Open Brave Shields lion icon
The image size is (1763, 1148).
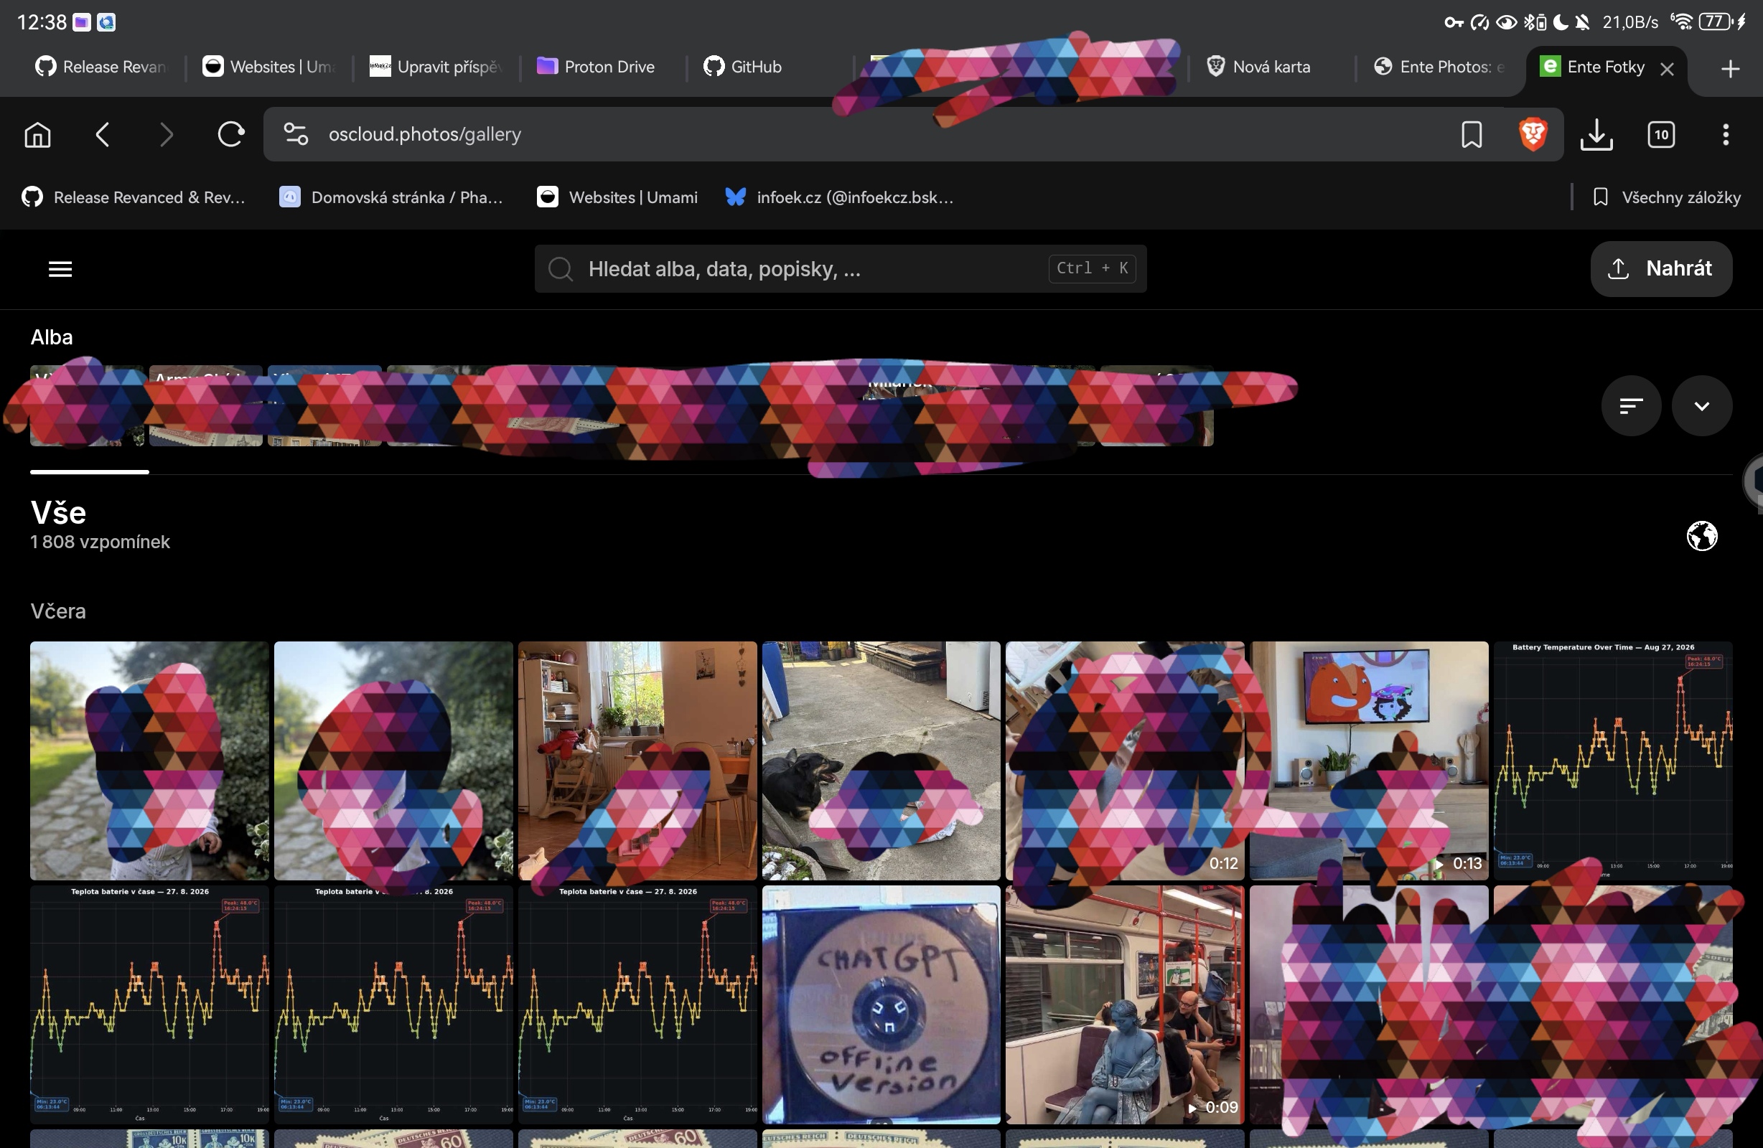click(1533, 134)
